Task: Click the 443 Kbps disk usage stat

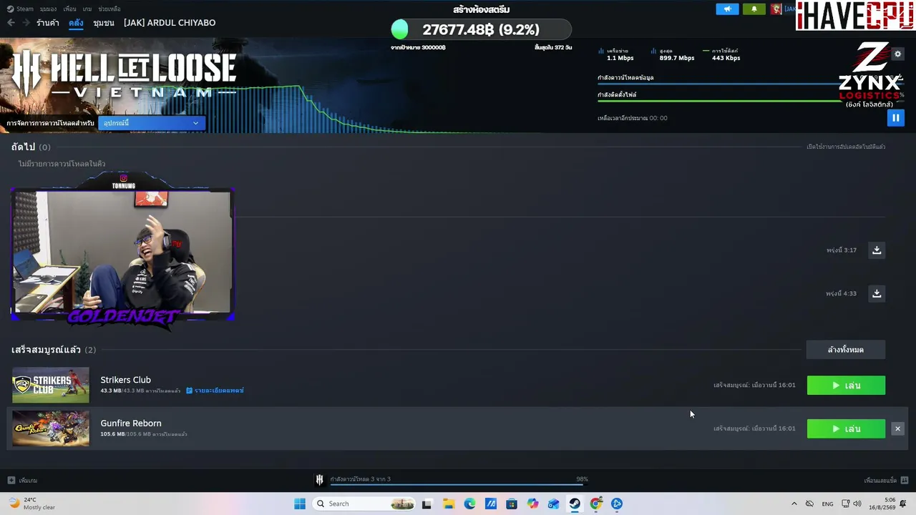Action: pos(722,54)
